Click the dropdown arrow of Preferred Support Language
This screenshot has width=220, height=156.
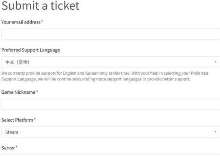point(215,62)
